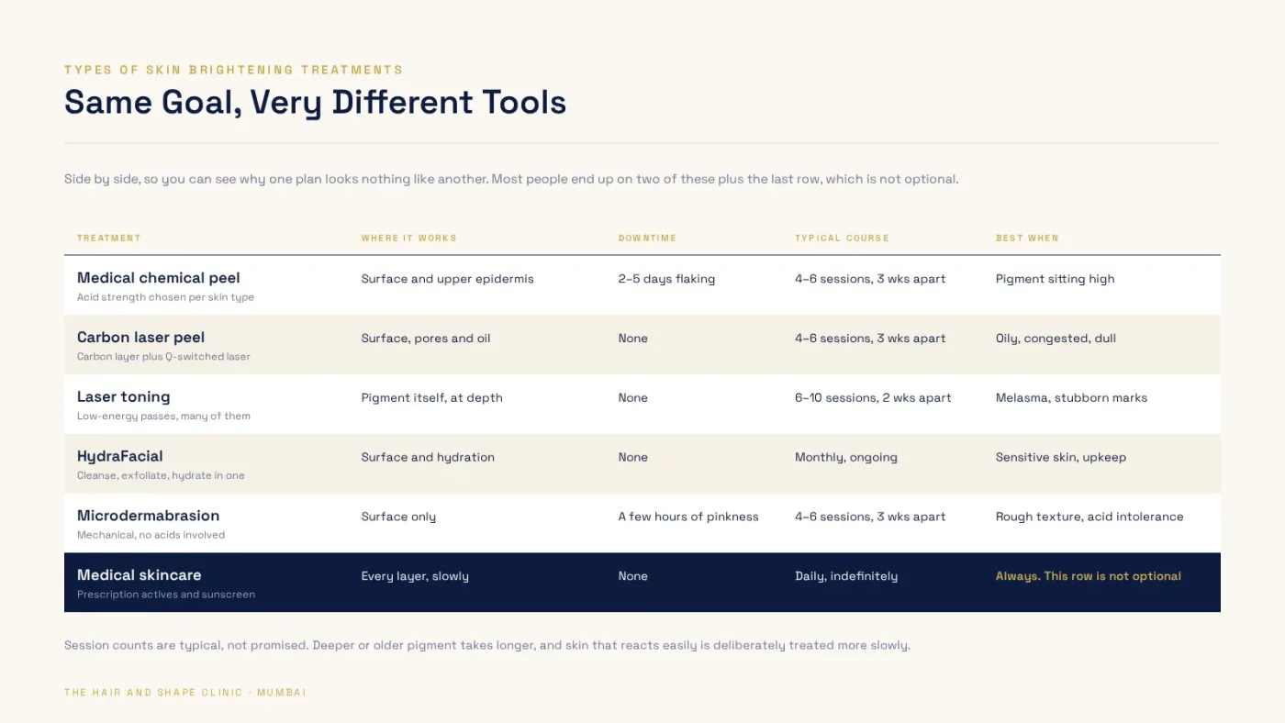The height and width of the screenshot is (723, 1285).
Task: Select the Medical skincare row title
Action: coord(139,575)
